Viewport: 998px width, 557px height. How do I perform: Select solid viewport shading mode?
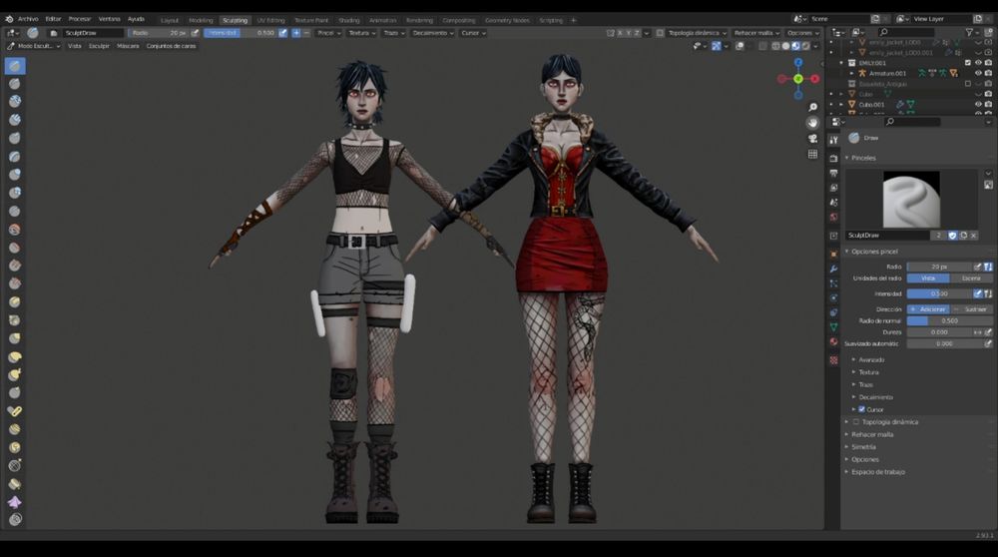tap(786, 46)
